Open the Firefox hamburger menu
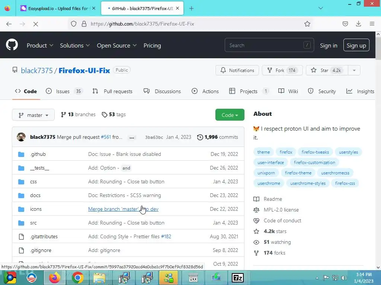The width and height of the screenshot is (381, 285). 372,24
